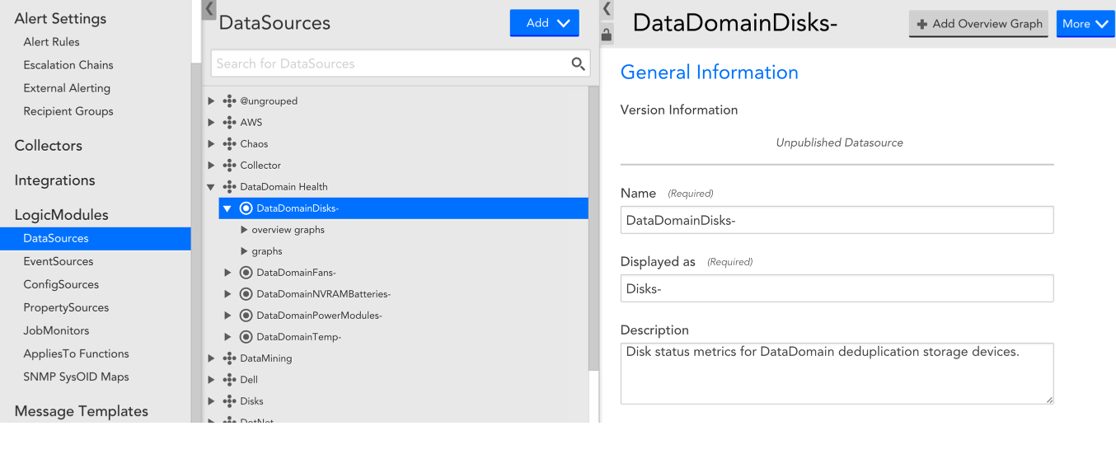
Task: Collapse the left navigation with the chevron
Action: (x=209, y=9)
